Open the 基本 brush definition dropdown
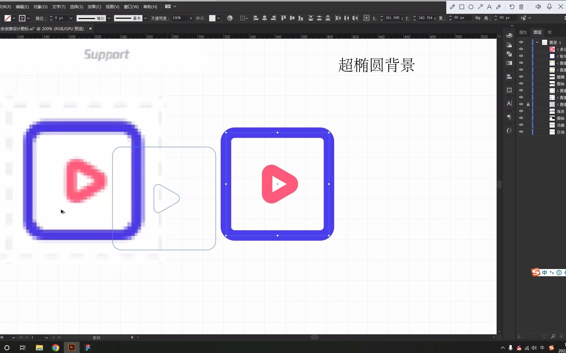 145,18
